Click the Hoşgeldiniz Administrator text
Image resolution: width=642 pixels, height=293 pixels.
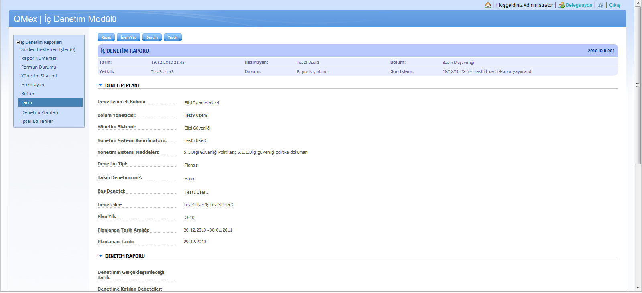pos(524,5)
